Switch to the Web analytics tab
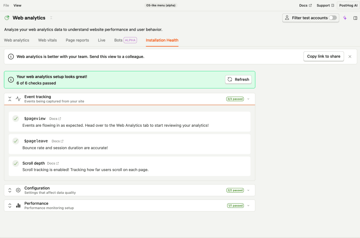Image resolution: width=360 pixels, height=238 pixels. pyautogui.click(x=17, y=40)
